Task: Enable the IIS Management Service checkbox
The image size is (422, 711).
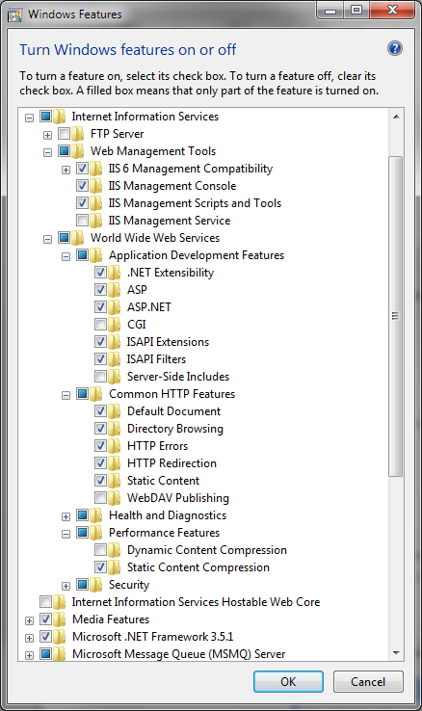Action: pyautogui.click(x=82, y=221)
